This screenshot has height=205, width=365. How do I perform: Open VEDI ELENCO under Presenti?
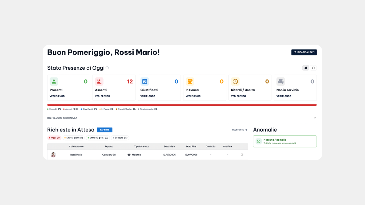point(57,96)
